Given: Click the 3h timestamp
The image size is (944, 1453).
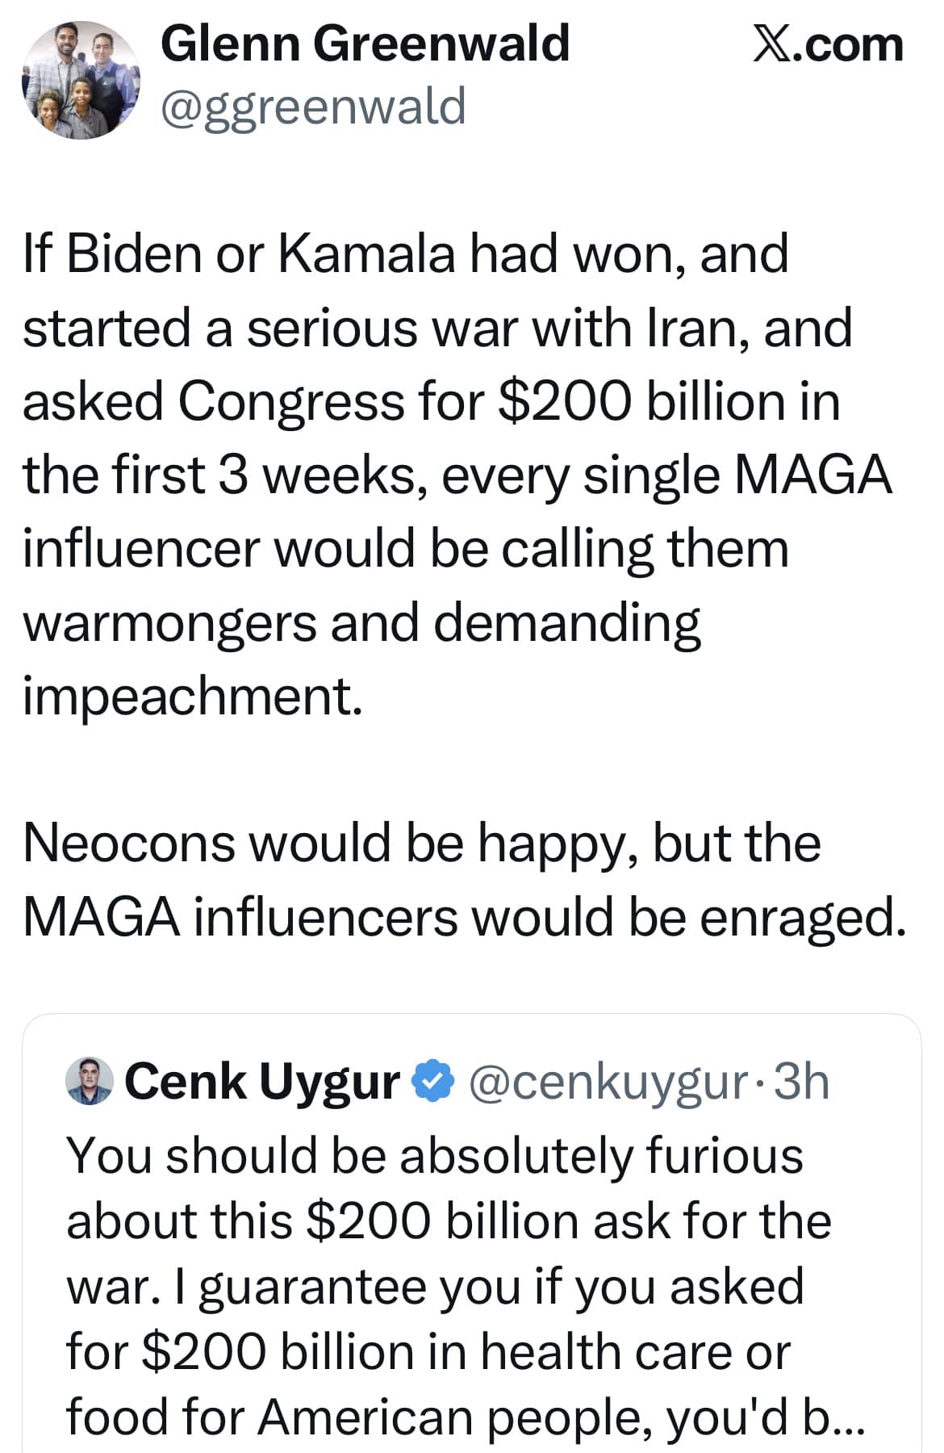Looking at the screenshot, I should [x=801, y=1081].
